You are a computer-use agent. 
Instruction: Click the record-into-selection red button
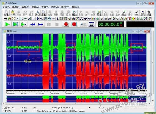pos(74,25)
